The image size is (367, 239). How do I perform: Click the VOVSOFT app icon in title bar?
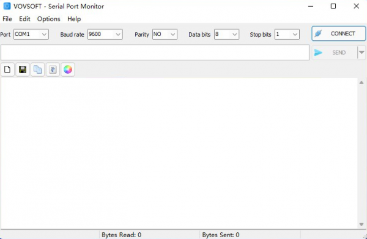click(7, 6)
